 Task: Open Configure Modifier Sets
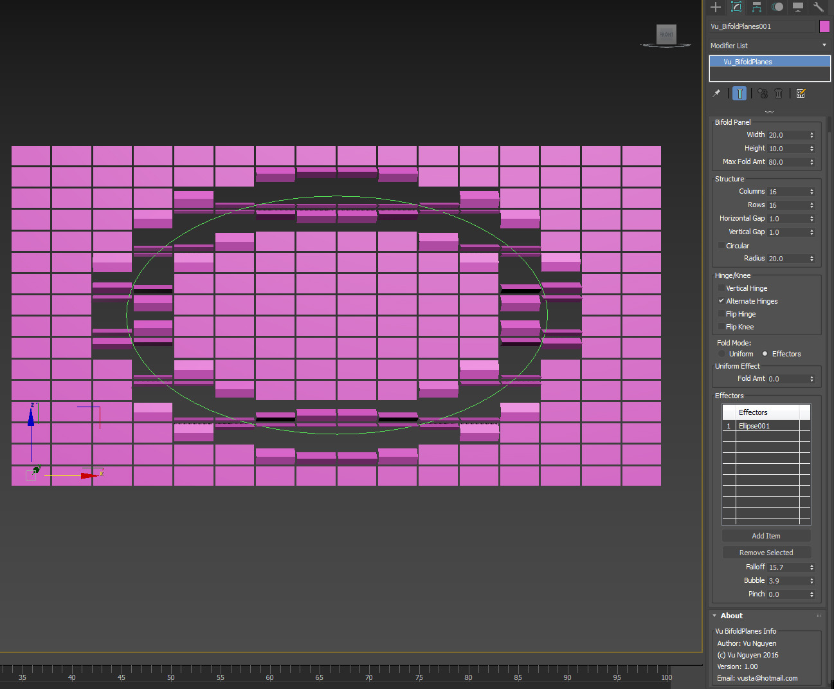(801, 93)
